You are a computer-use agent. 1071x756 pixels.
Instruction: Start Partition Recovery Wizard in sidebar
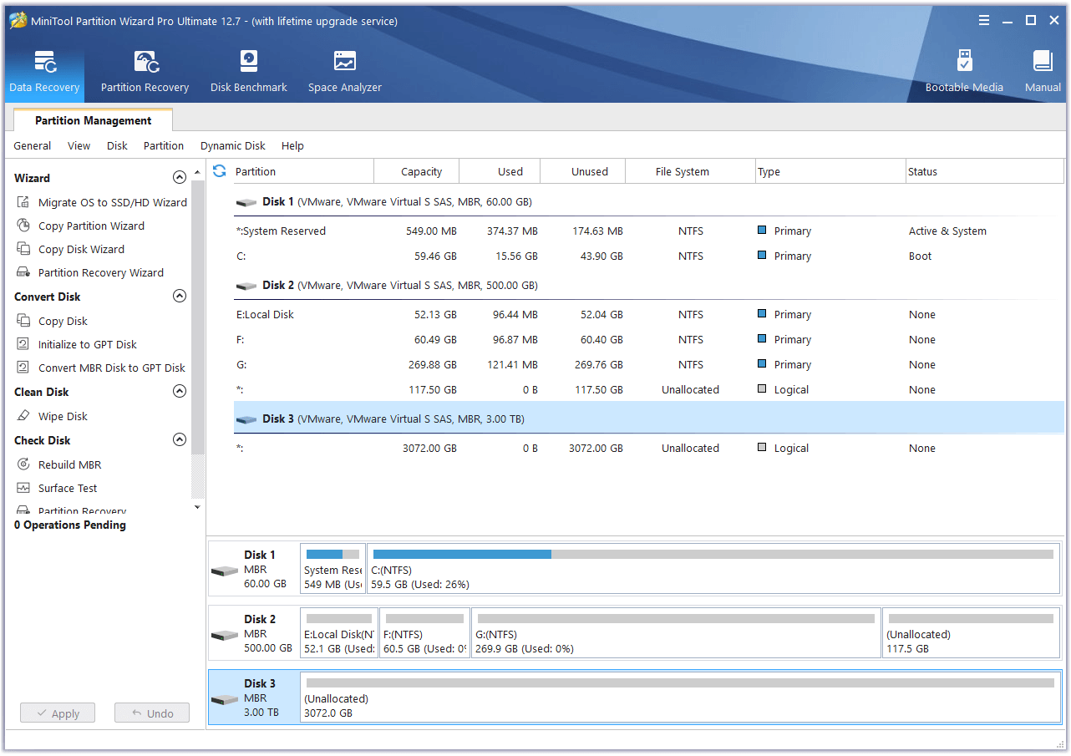pos(90,272)
